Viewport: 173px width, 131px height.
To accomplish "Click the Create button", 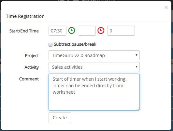I will [60, 118].
